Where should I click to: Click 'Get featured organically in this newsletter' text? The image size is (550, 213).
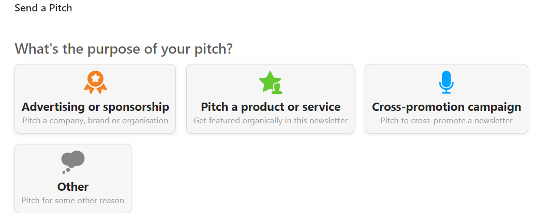pos(270,121)
